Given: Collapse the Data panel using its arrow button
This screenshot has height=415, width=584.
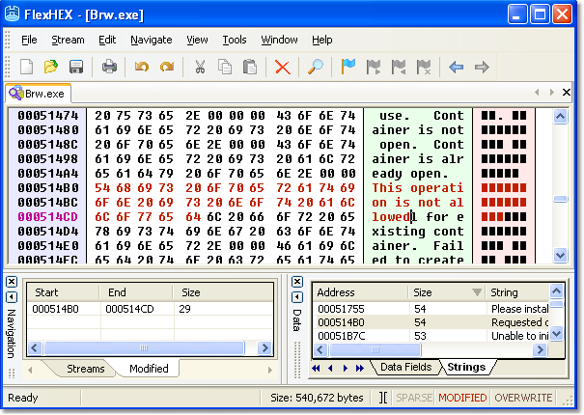Looking at the screenshot, I should [x=297, y=297].
